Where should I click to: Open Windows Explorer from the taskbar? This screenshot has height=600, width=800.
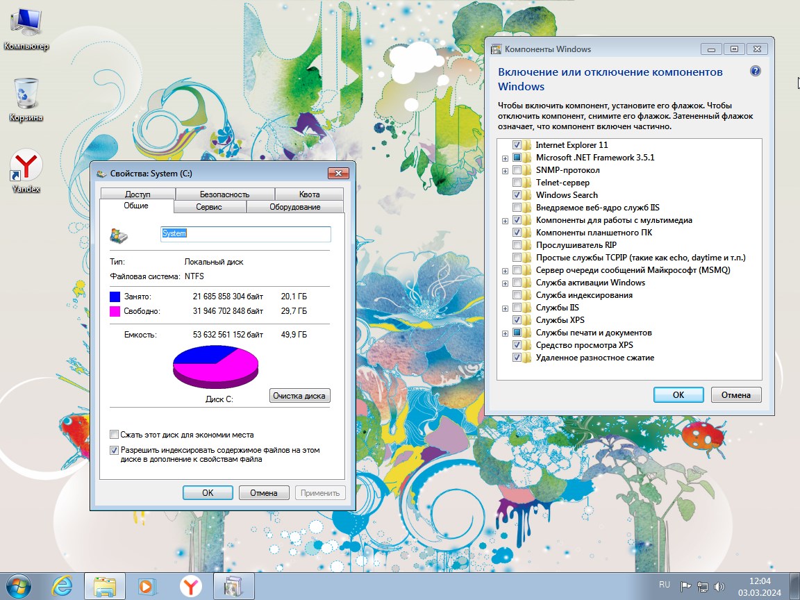point(105,586)
